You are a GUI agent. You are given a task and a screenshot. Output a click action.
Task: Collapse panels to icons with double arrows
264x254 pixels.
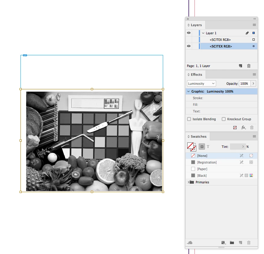point(255,19)
